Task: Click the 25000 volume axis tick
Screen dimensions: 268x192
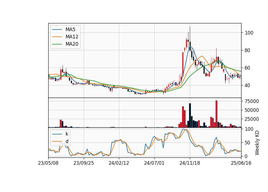Action: (x=252, y=119)
